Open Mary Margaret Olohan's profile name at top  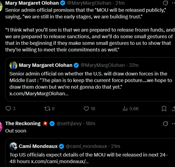pos(32,3)
